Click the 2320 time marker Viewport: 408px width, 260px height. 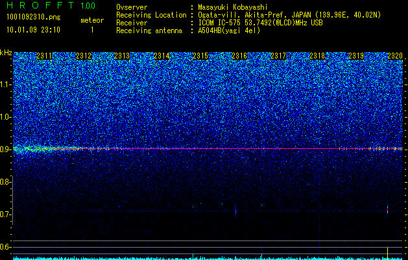(395, 56)
